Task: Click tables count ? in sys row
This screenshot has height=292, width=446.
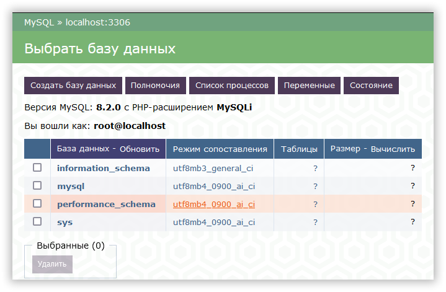Action: (315, 222)
